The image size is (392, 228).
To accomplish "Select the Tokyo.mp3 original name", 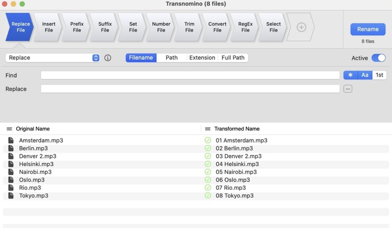I will point(34,196).
